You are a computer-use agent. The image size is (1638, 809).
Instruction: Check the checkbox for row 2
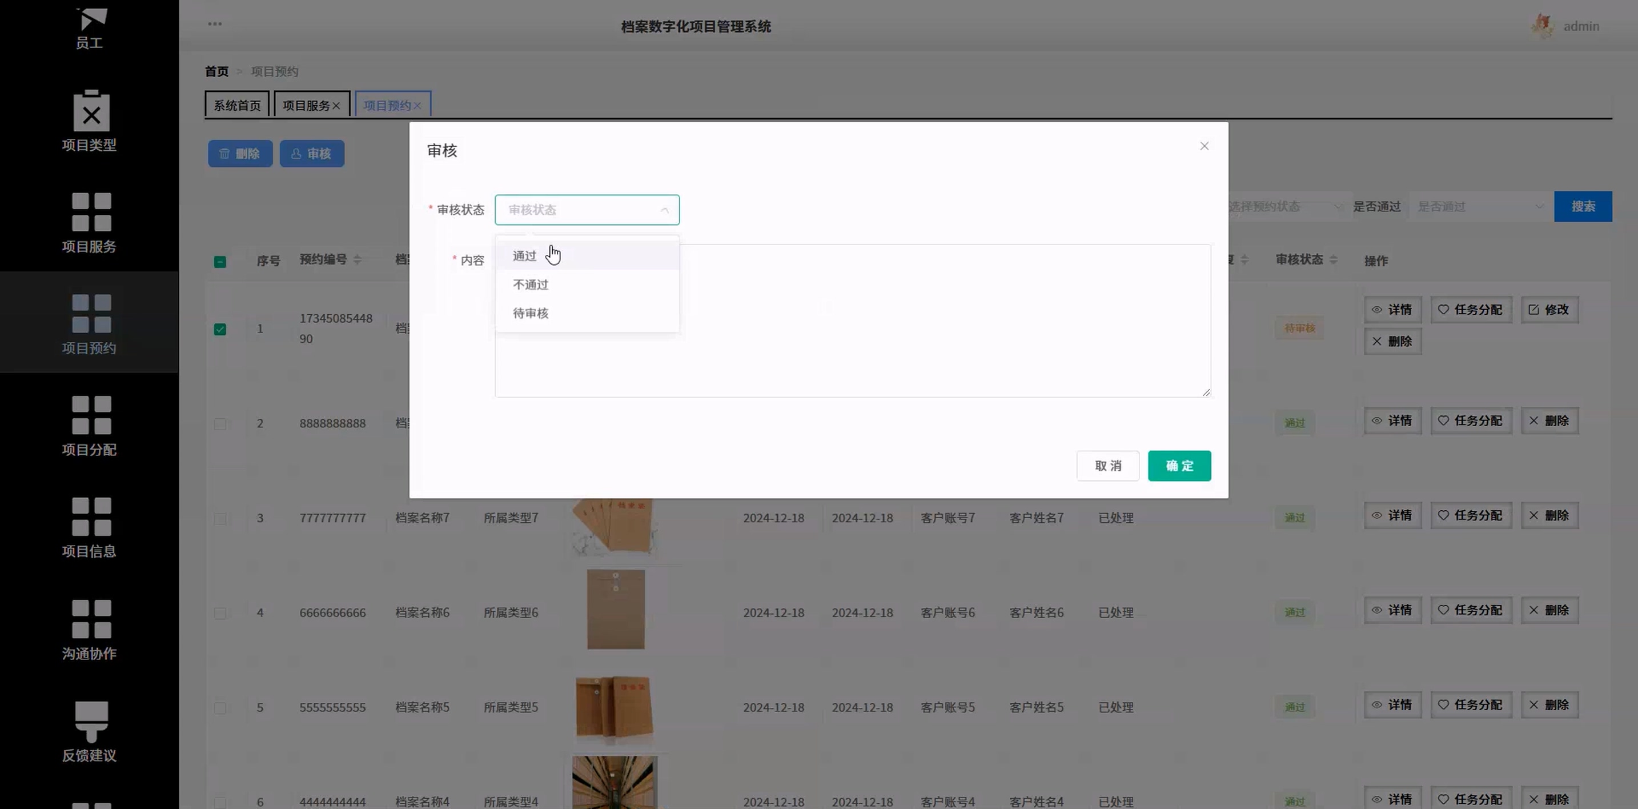[220, 423]
